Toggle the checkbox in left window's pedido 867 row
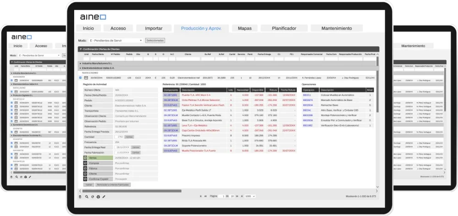 12,132
